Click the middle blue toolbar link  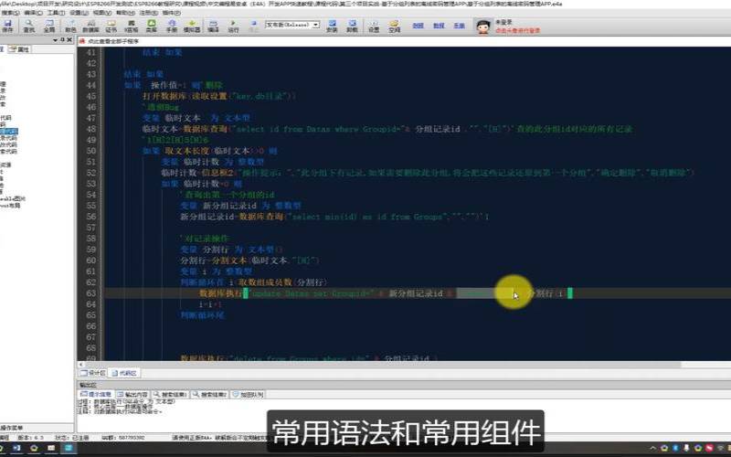tap(439, 26)
